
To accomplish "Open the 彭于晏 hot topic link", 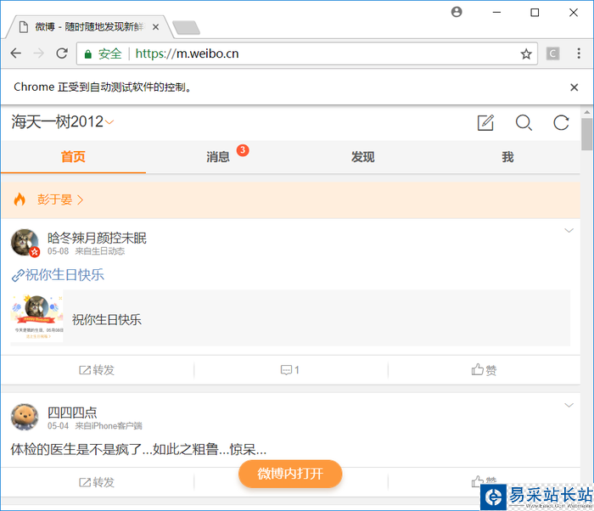I will click(x=60, y=199).
